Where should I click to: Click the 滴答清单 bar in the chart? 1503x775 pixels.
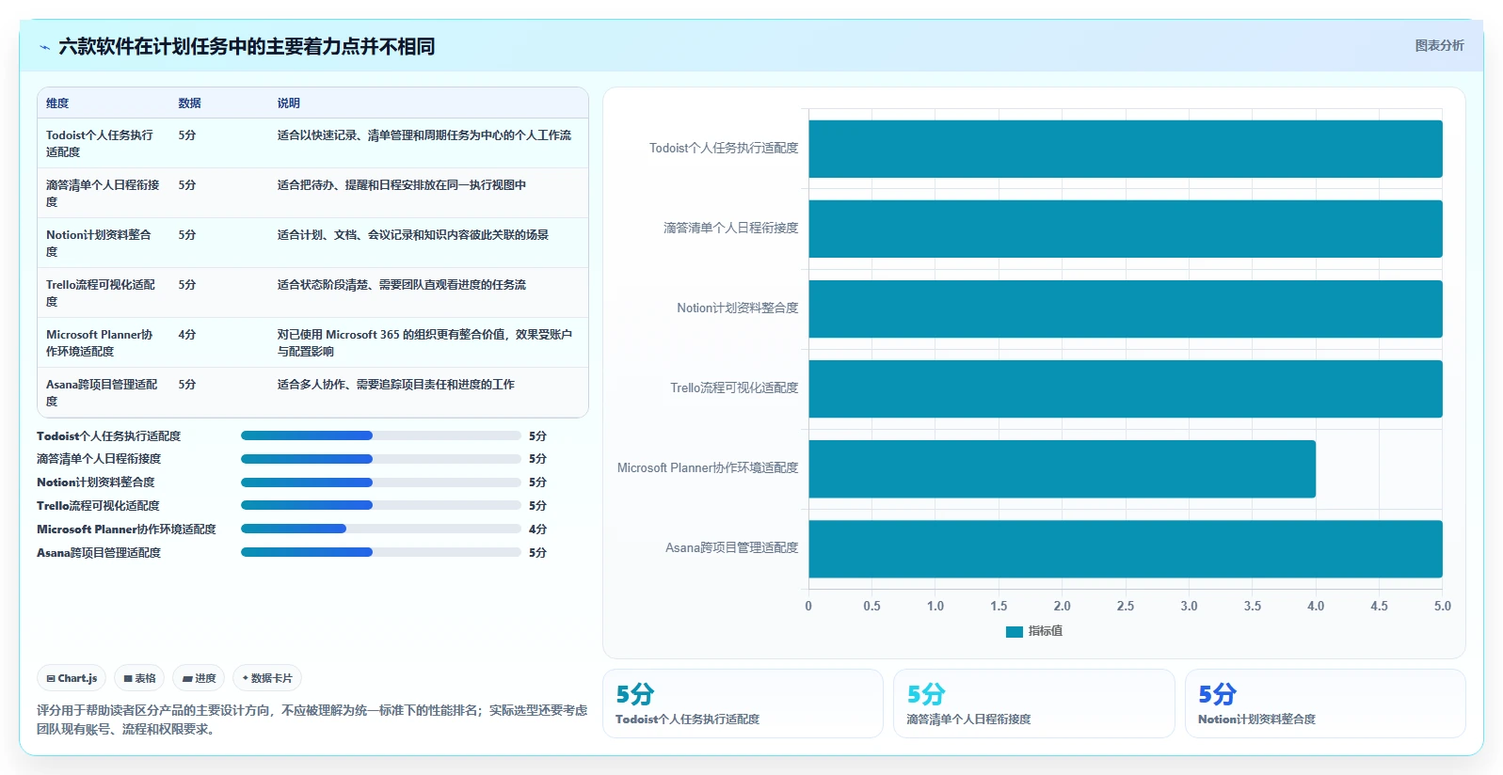click(1126, 229)
